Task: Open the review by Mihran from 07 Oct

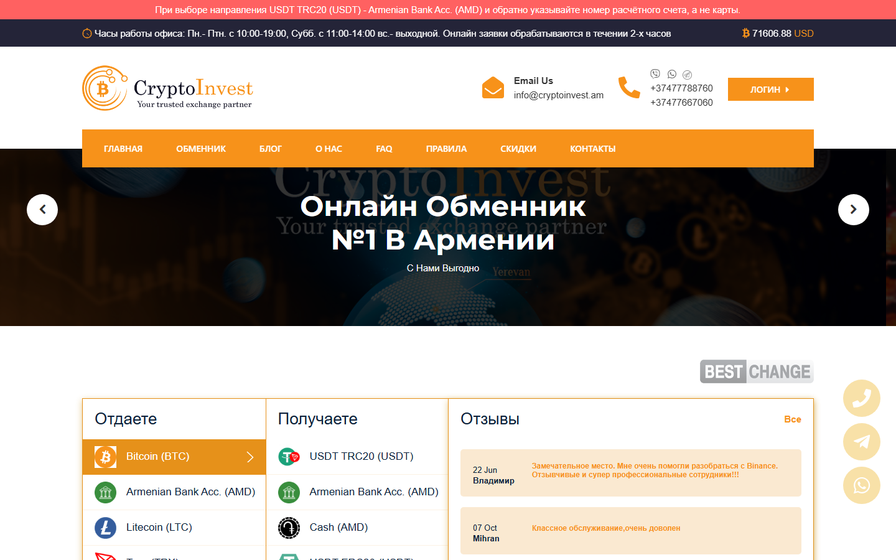Action: (631, 531)
